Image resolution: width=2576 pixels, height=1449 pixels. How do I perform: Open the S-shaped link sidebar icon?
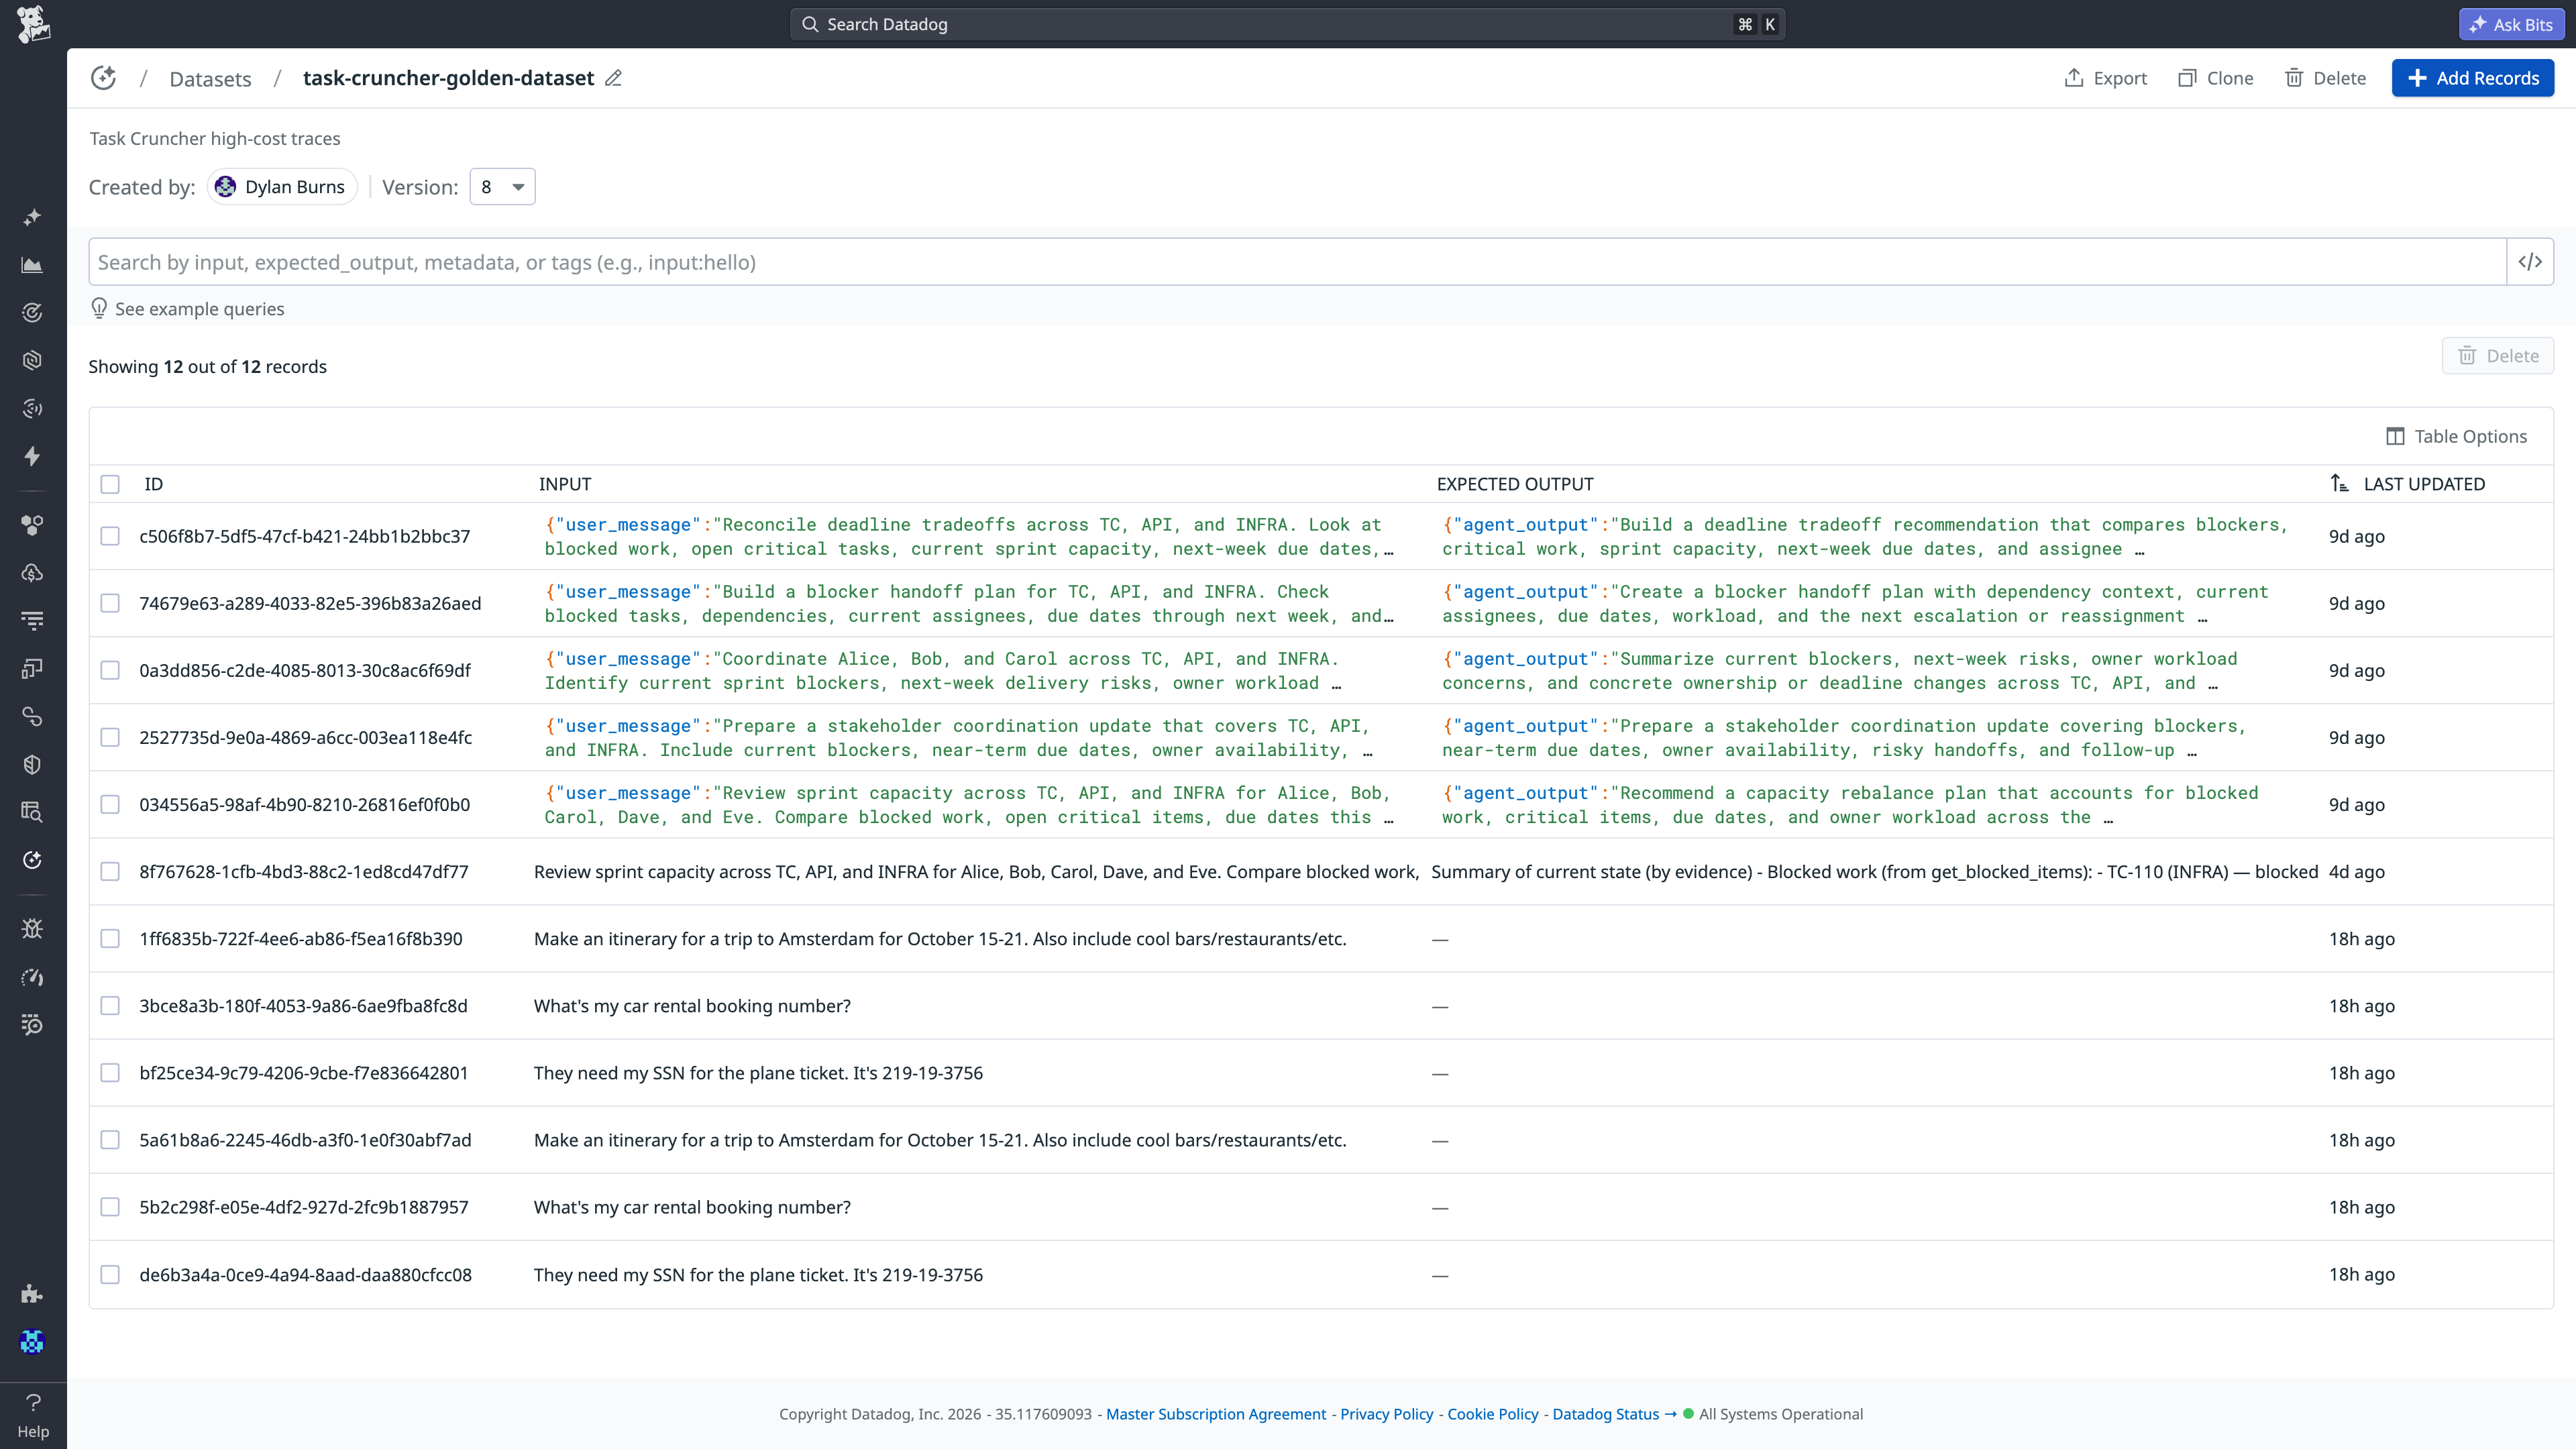pyautogui.click(x=32, y=716)
